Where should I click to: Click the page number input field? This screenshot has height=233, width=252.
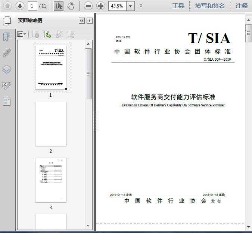tap(32, 6)
